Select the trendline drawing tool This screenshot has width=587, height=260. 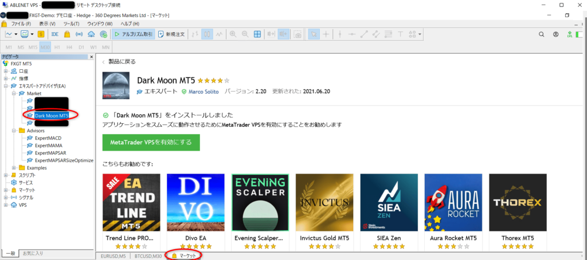(x=364, y=34)
